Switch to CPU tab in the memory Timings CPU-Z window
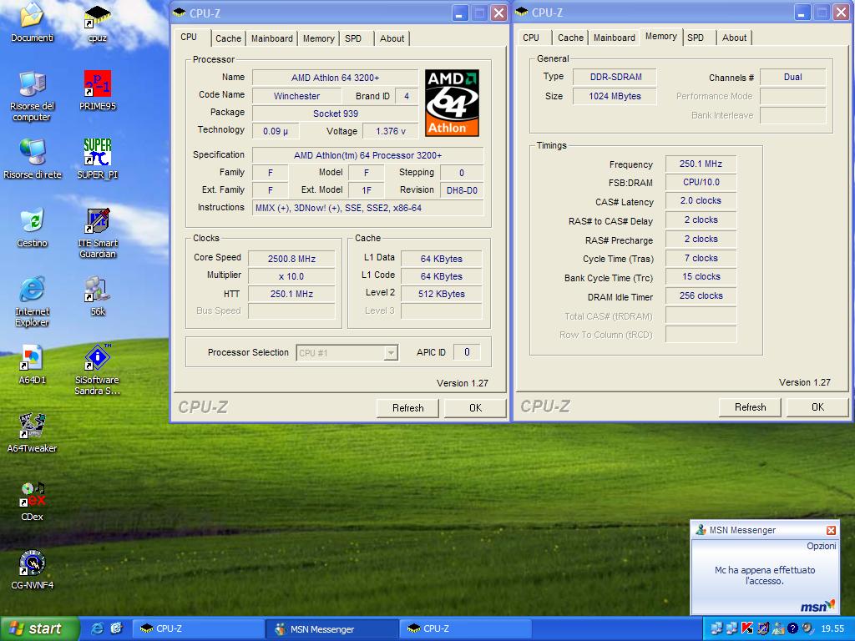 pyautogui.click(x=531, y=38)
